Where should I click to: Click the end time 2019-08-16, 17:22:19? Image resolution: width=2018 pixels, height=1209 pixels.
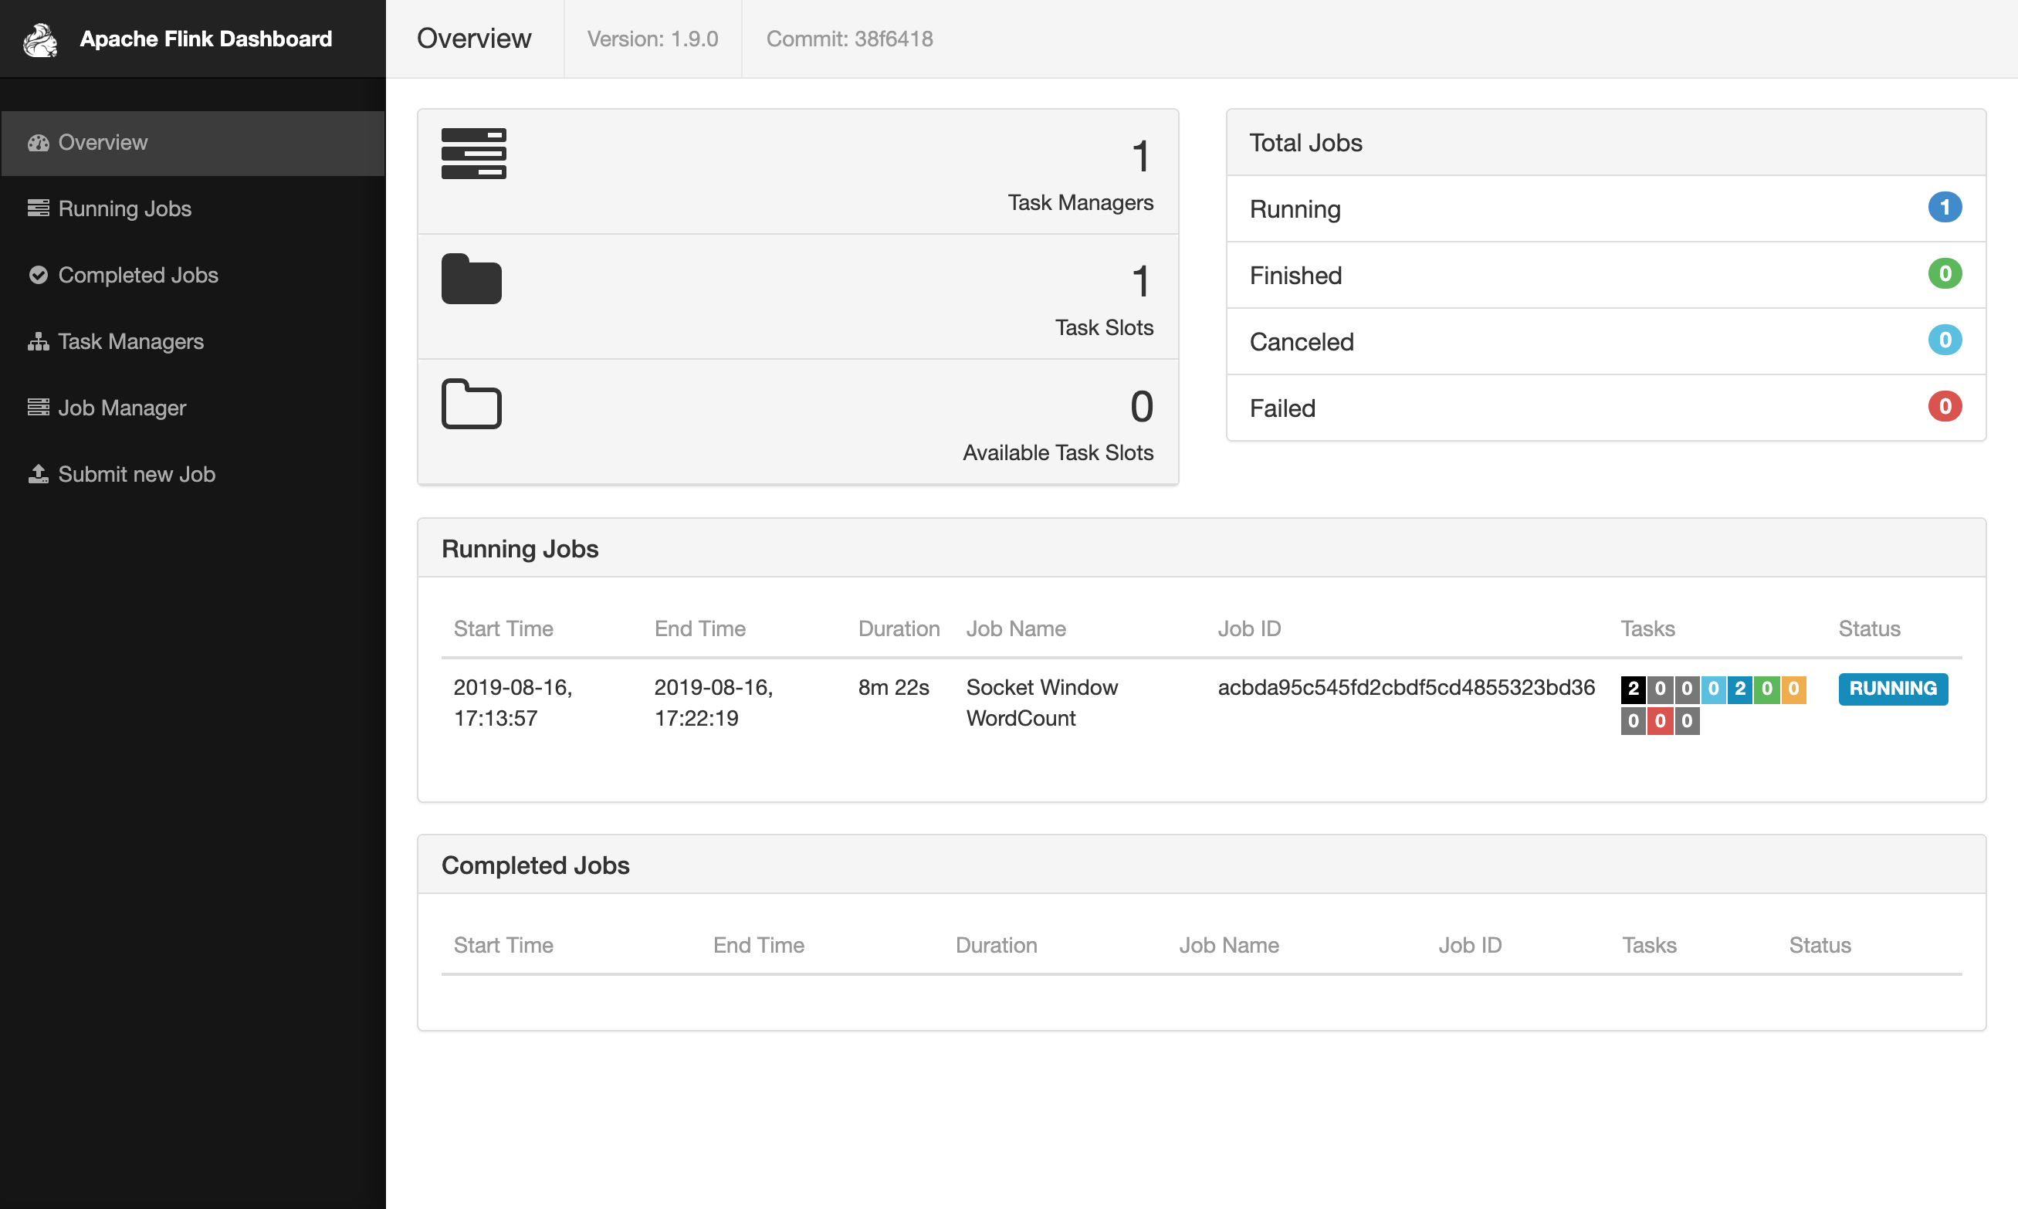click(713, 703)
